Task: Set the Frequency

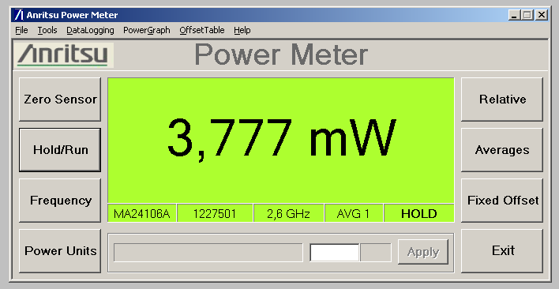Action: 60,201
